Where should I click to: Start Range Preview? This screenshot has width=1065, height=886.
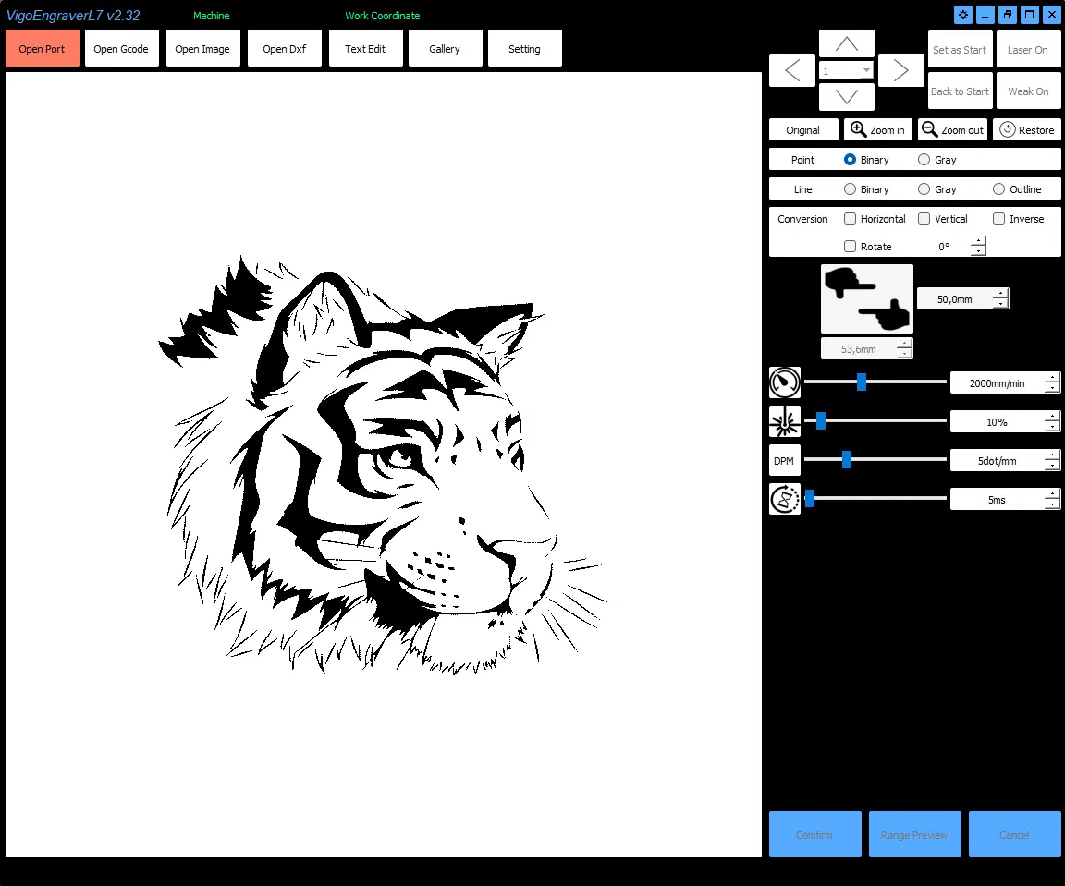coord(915,834)
